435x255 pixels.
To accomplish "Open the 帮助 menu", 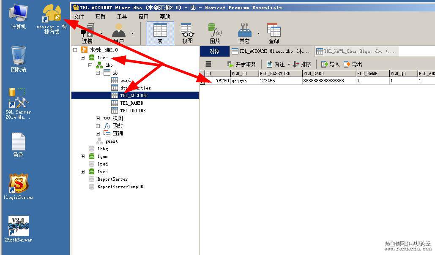I will 165,16.
